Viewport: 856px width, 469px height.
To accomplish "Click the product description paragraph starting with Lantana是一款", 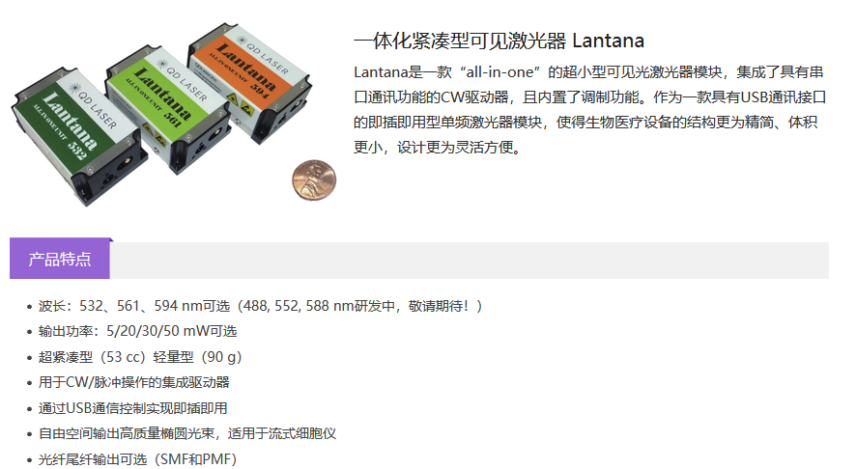I will pyautogui.click(x=589, y=110).
